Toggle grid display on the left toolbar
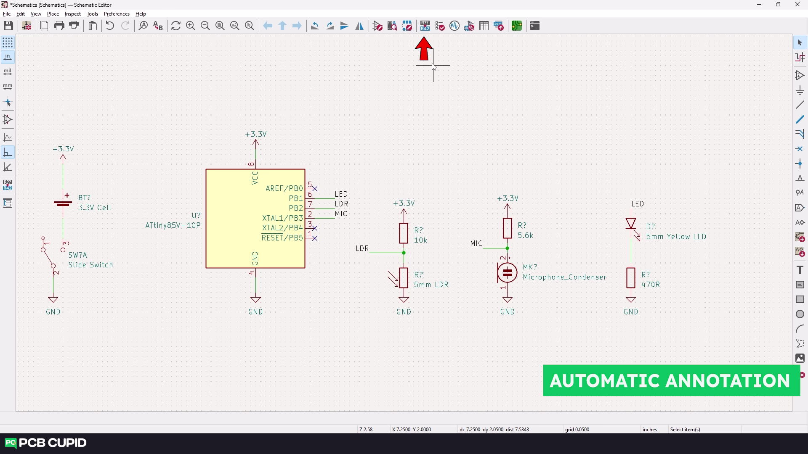The image size is (808, 454). click(8, 42)
